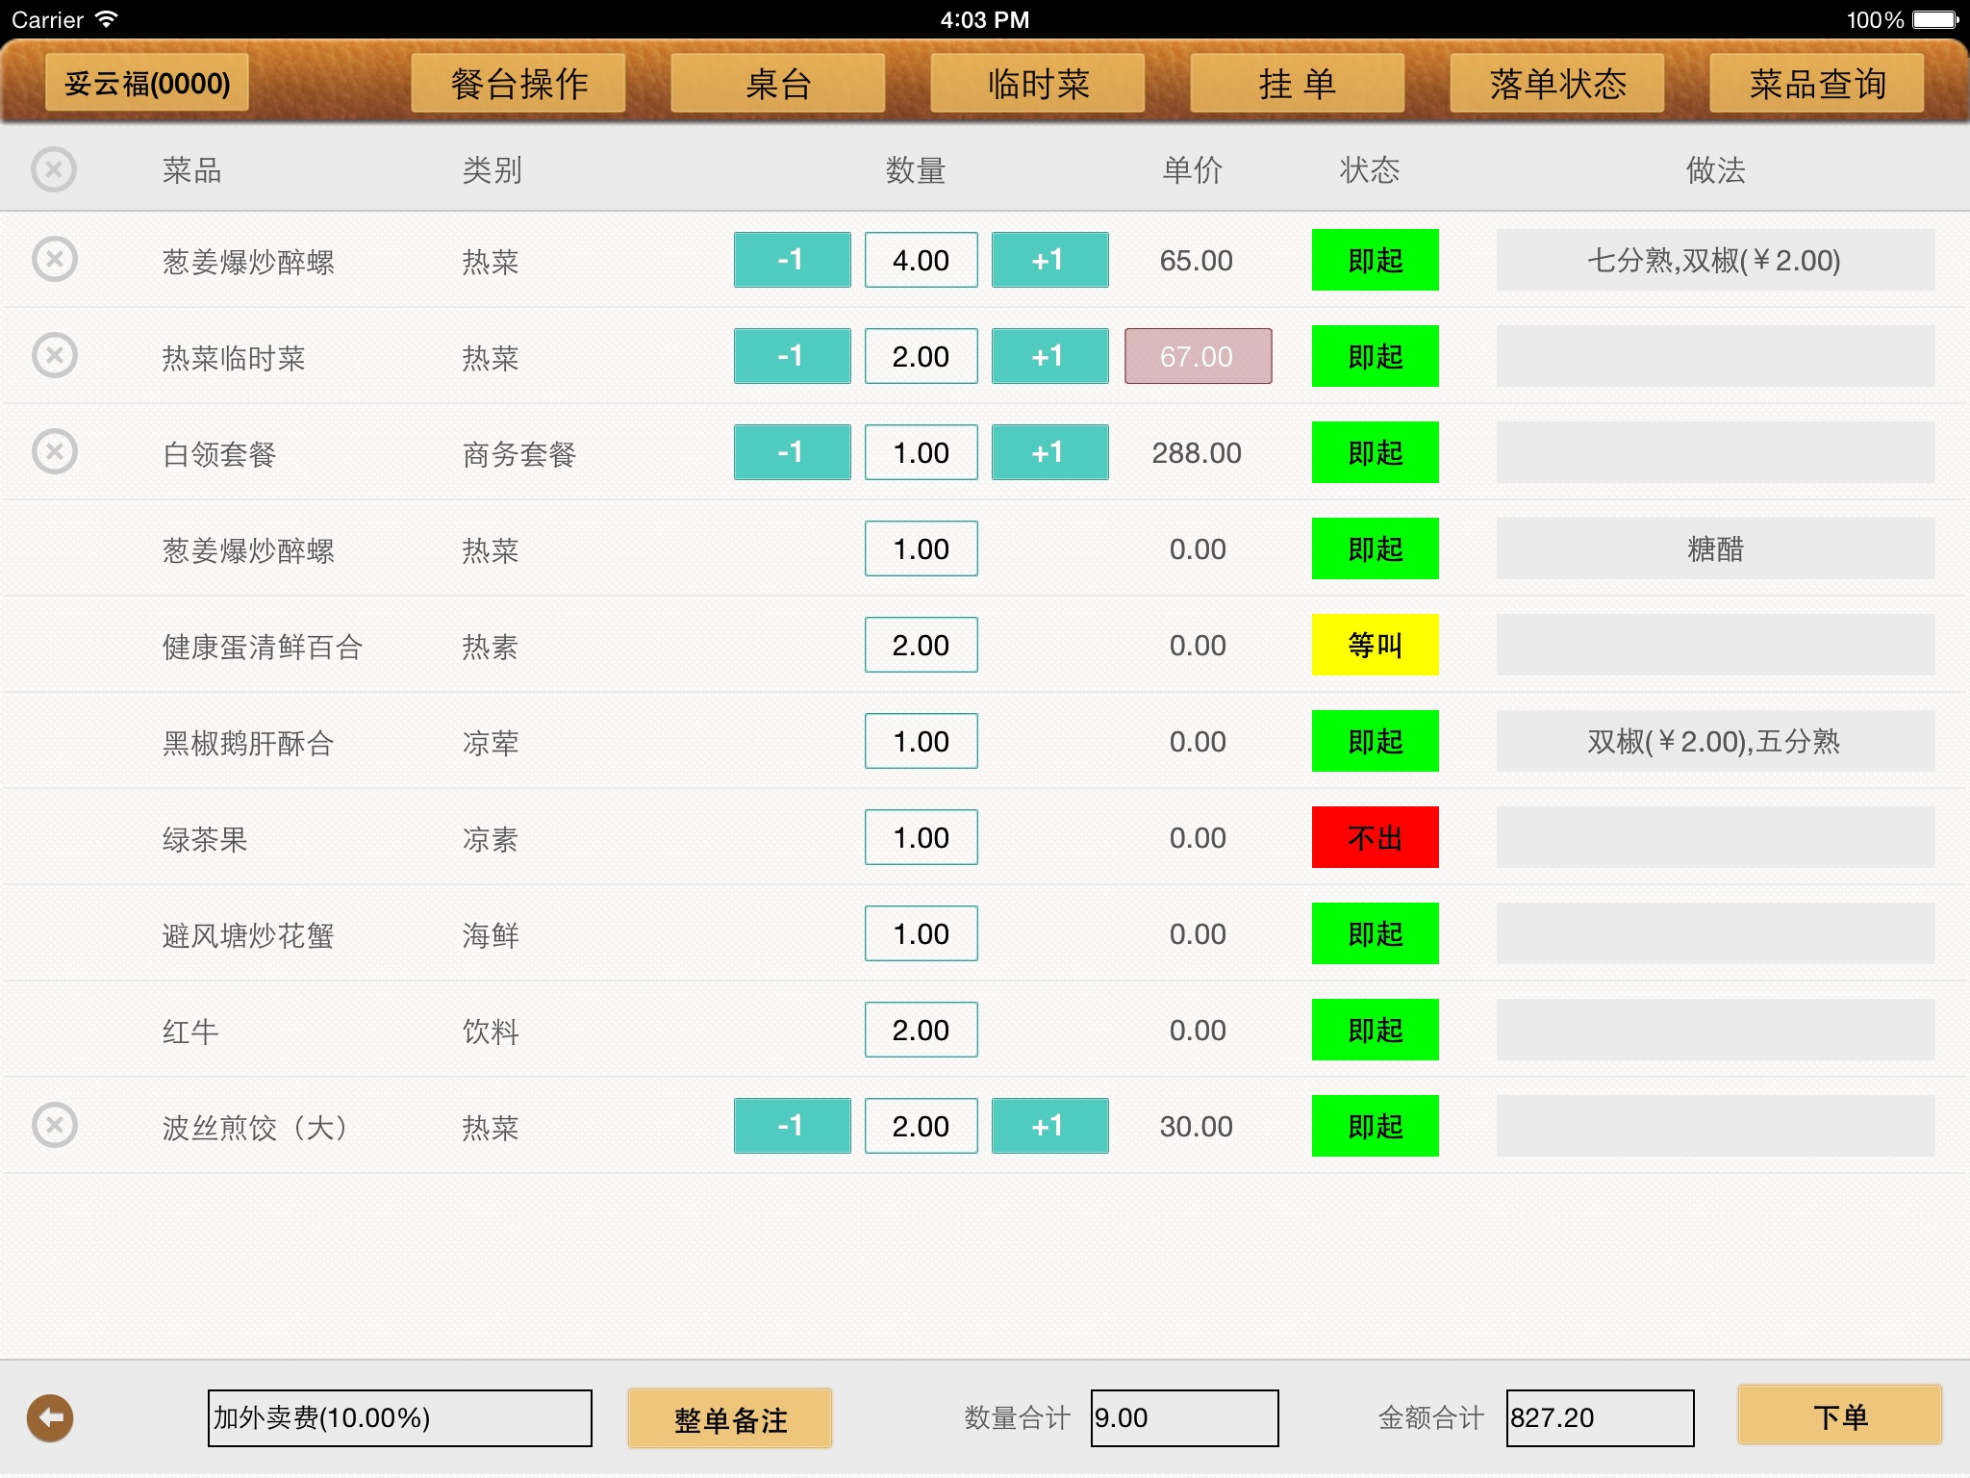Open empty cooking method for 白领套餐
The height and width of the screenshot is (1478, 1970).
click(1715, 452)
